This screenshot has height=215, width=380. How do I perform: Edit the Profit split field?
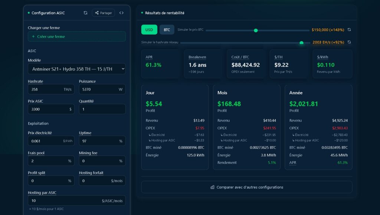coord(51,181)
